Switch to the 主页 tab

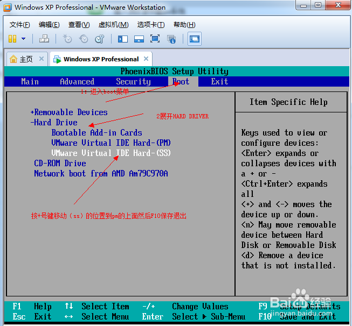click(26, 59)
